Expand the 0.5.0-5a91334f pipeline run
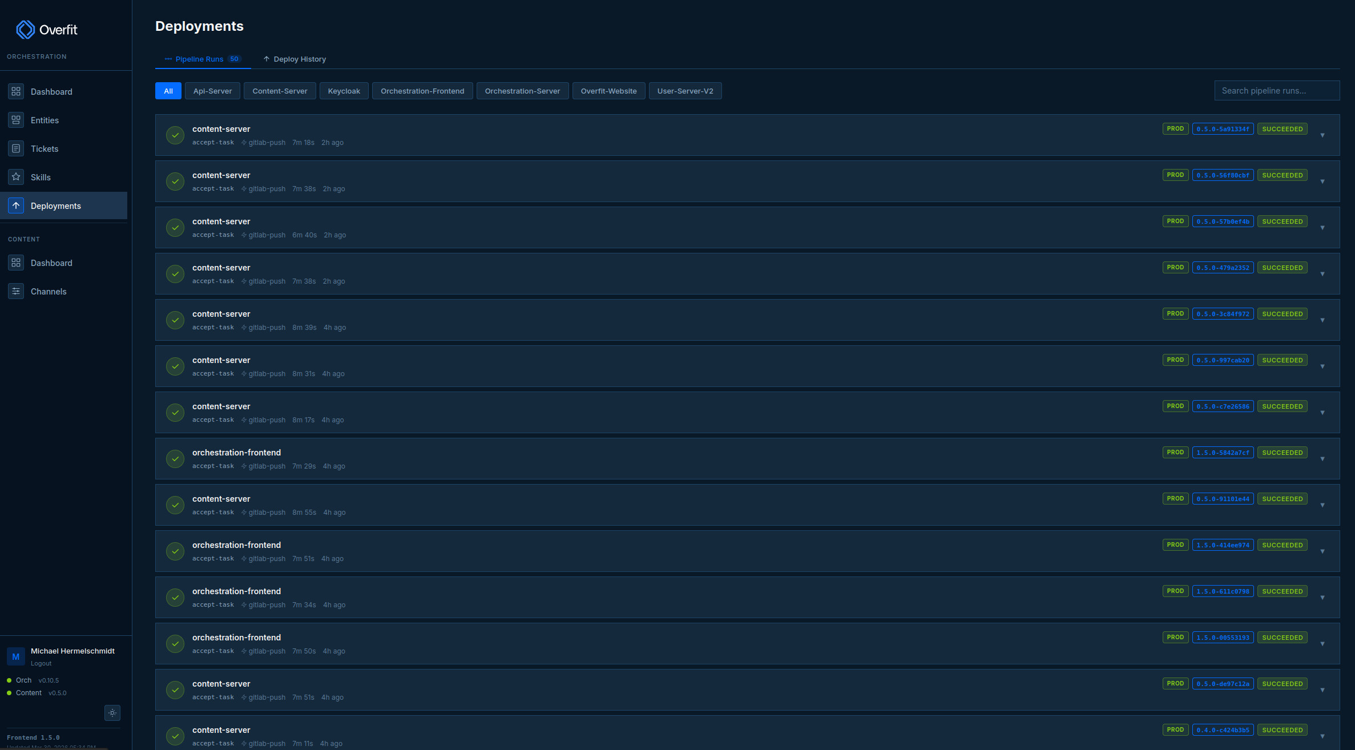Viewport: 1355px width, 750px height. [1322, 135]
